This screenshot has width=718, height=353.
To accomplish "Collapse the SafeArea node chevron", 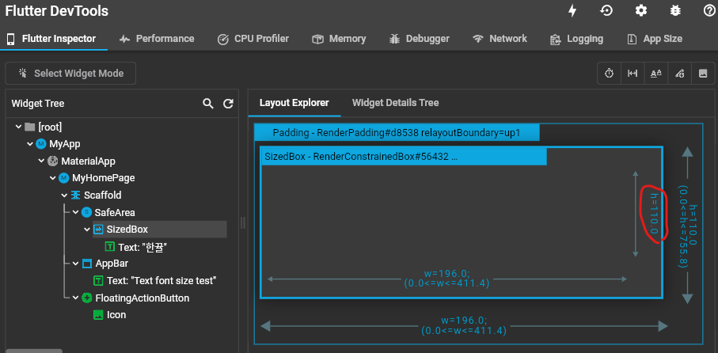I will pyautogui.click(x=75, y=212).
